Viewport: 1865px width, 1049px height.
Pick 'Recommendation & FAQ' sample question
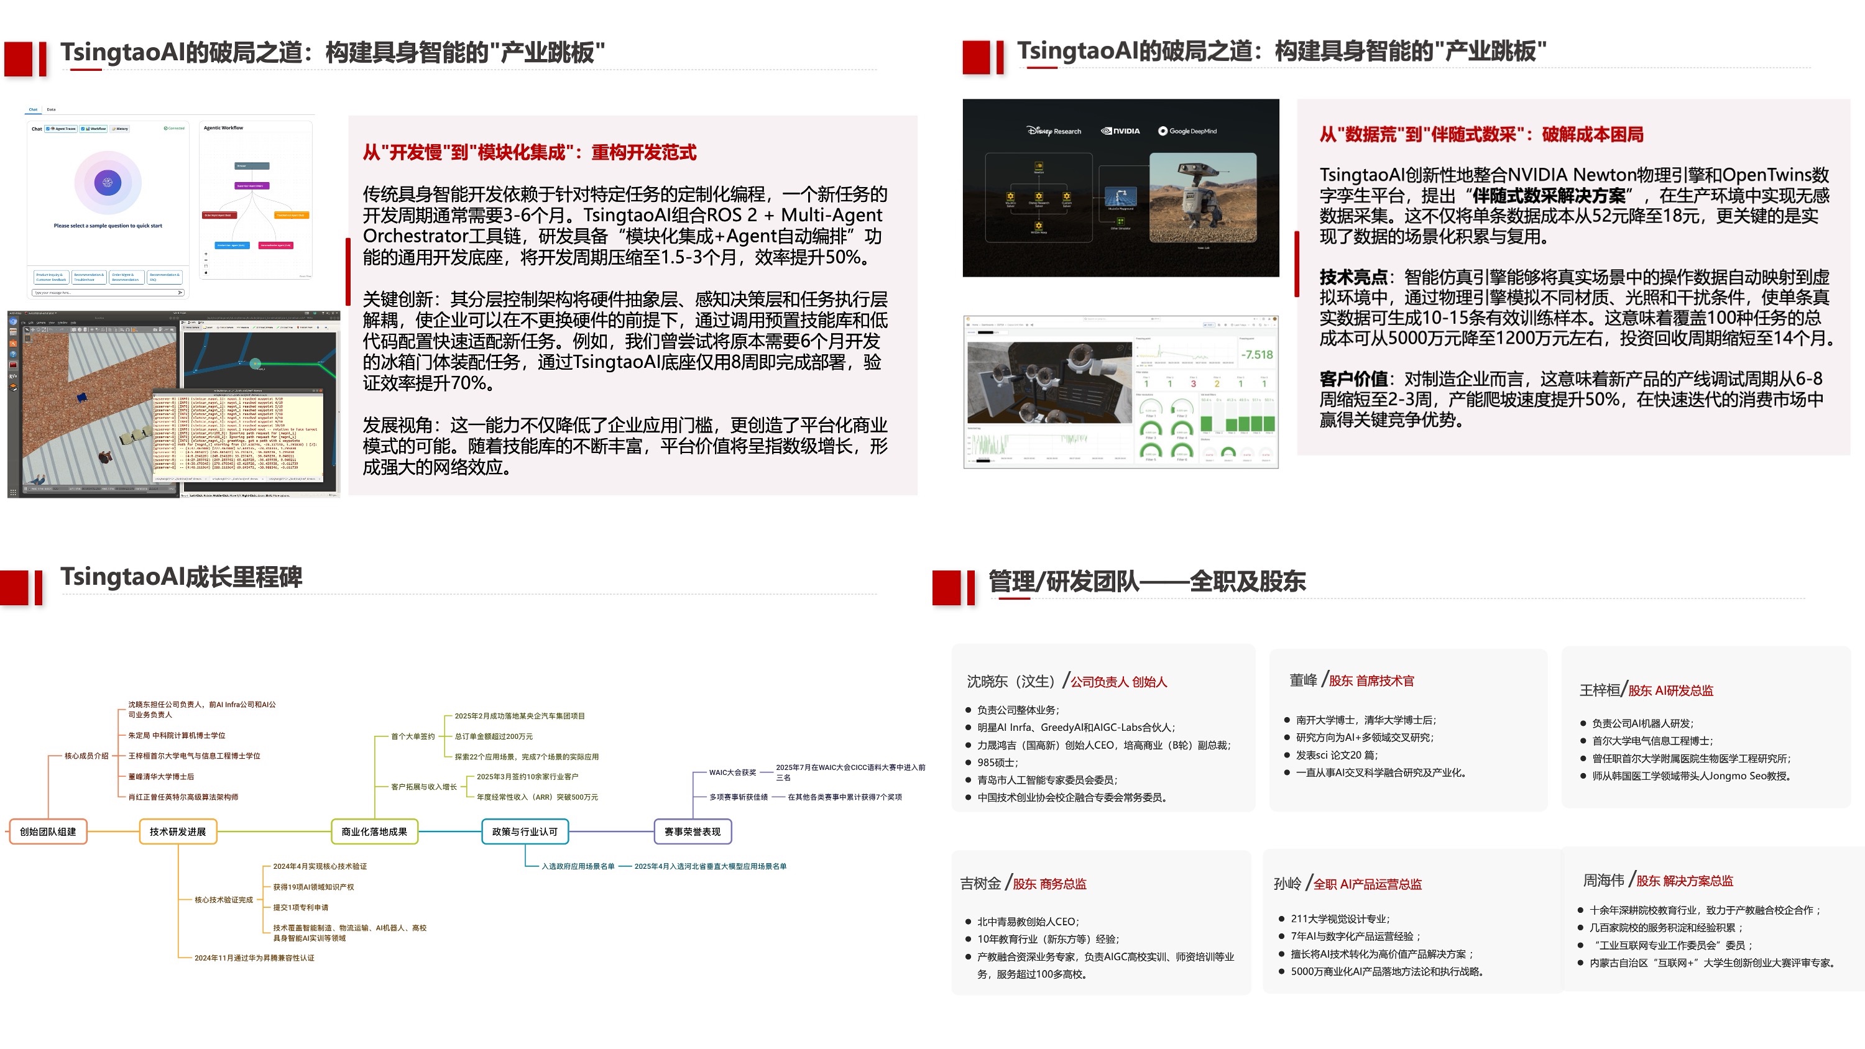point(164,277)
